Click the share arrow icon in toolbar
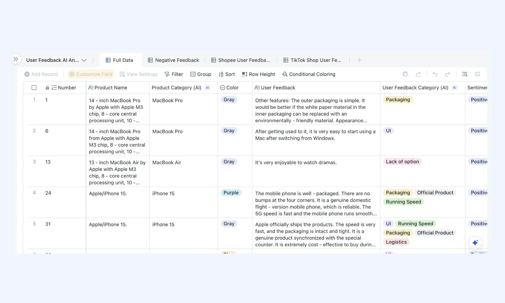The image size is (505, 303). 418,74
